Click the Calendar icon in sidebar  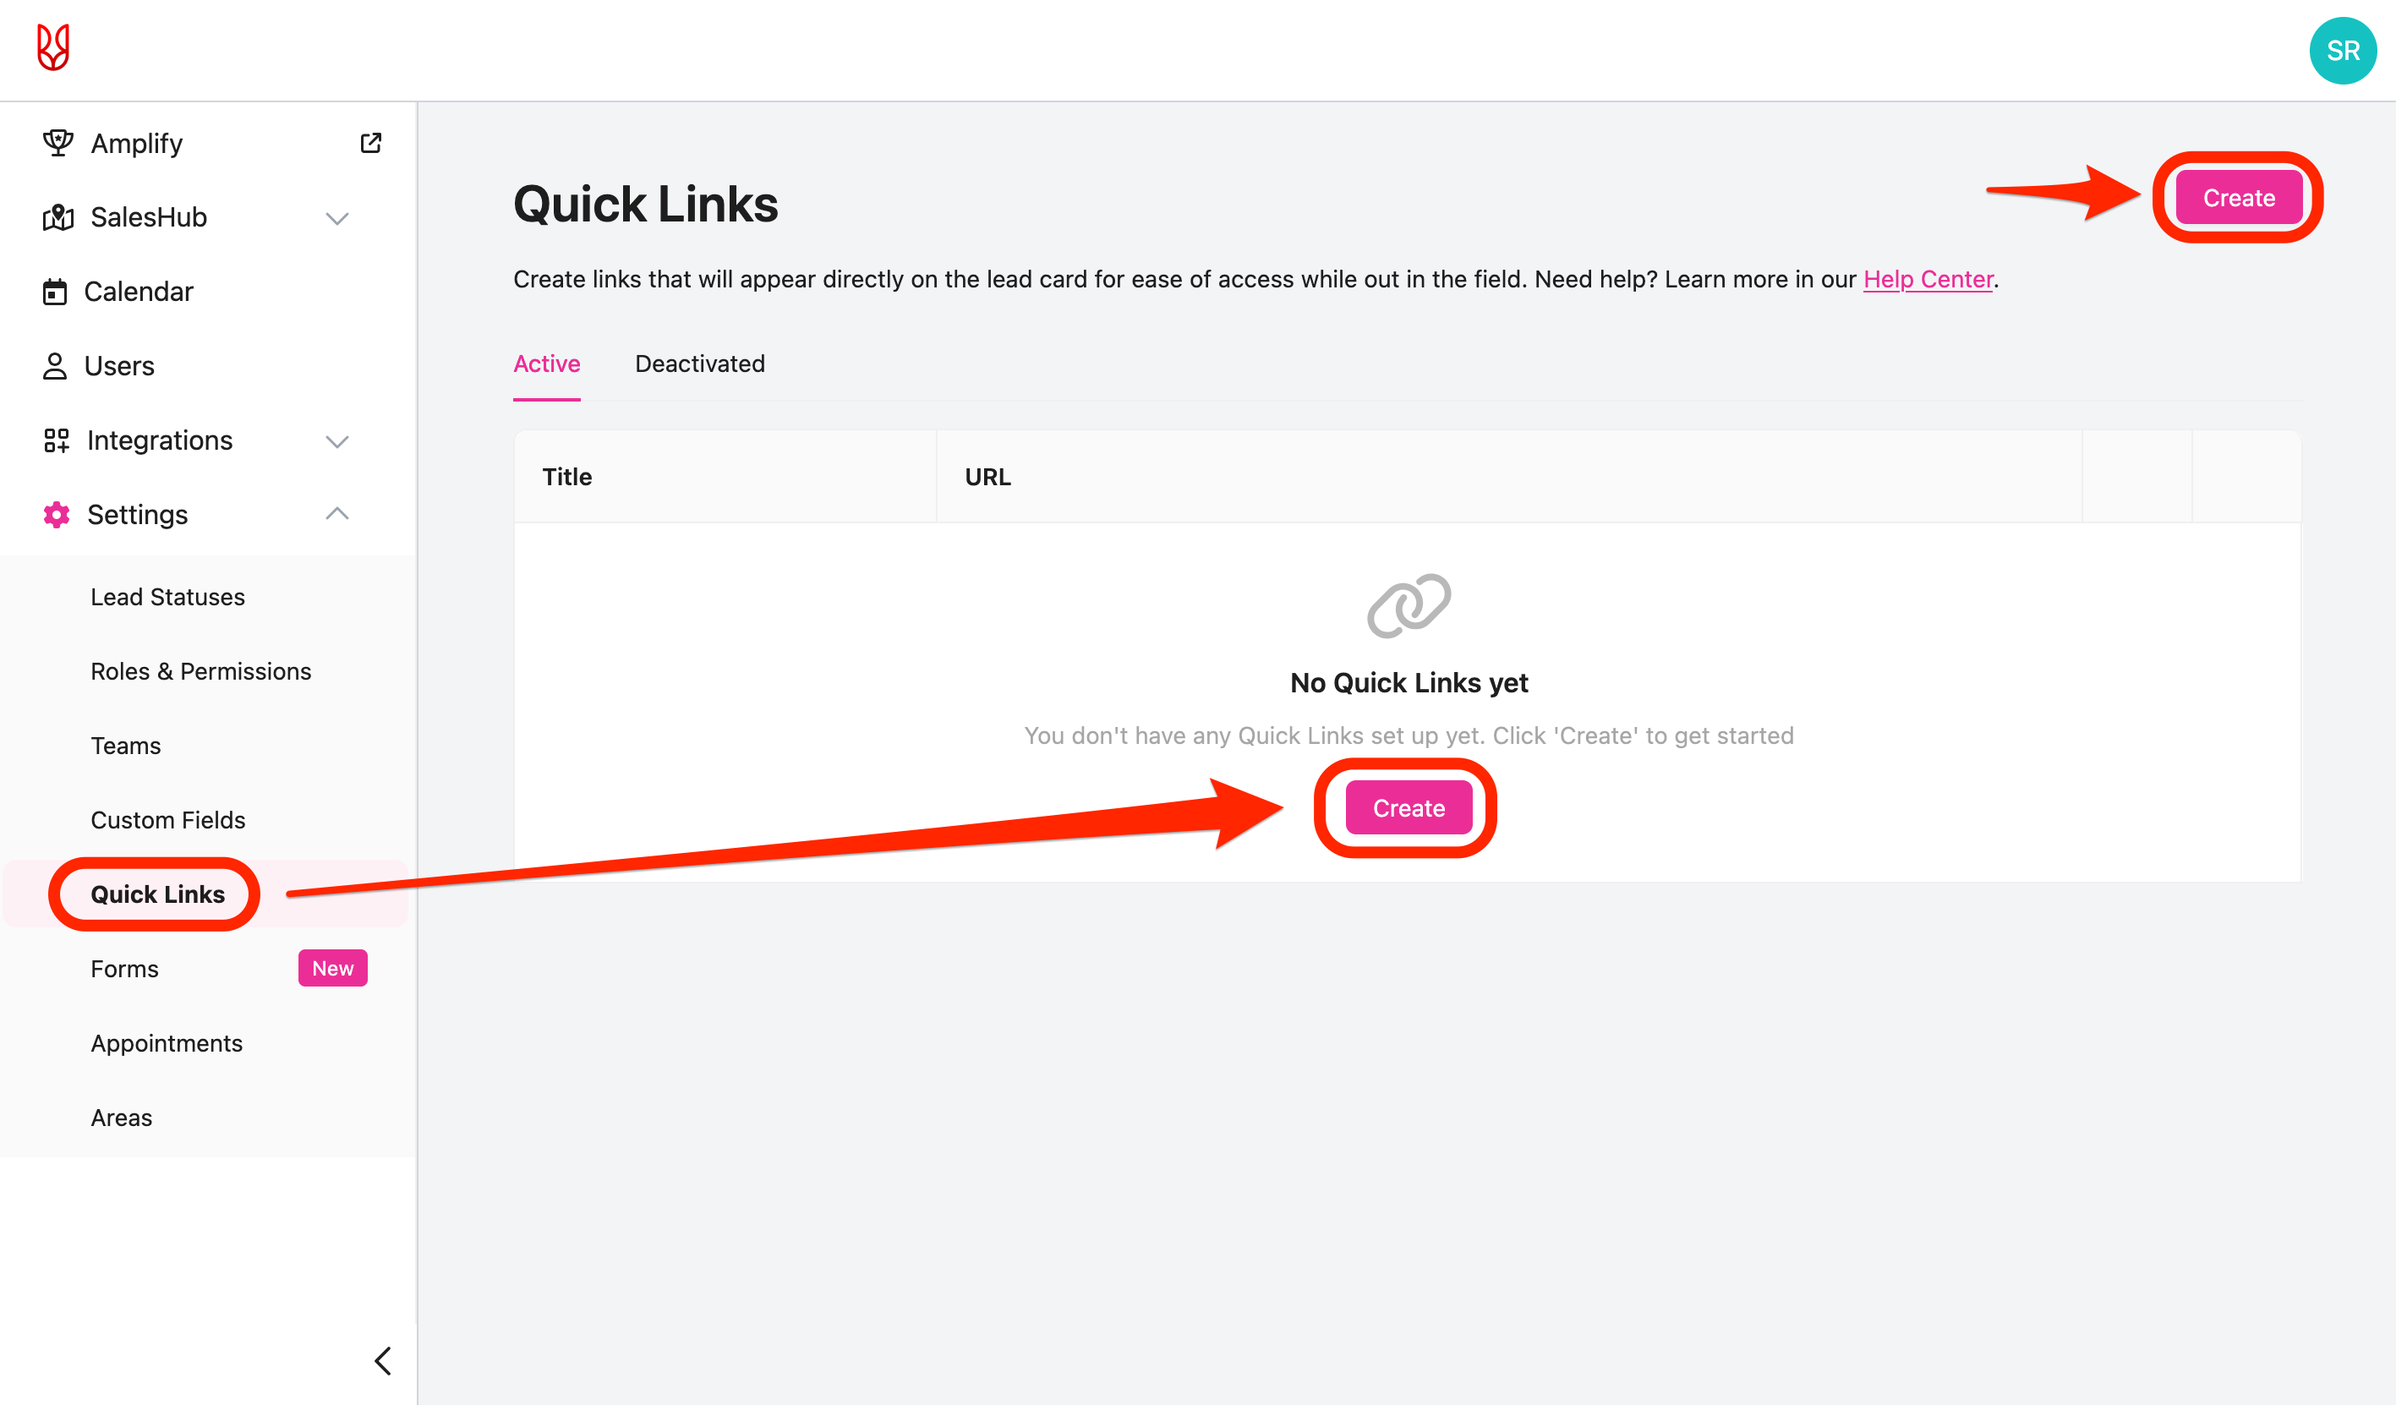point(55,292)
